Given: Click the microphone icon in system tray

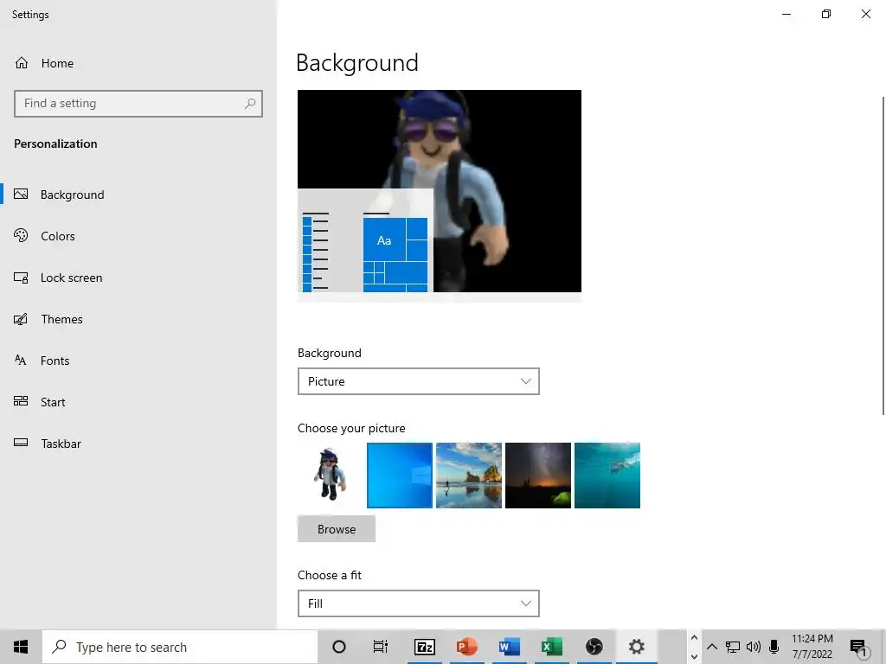Looking at the screenshot, I should [774, 647].
